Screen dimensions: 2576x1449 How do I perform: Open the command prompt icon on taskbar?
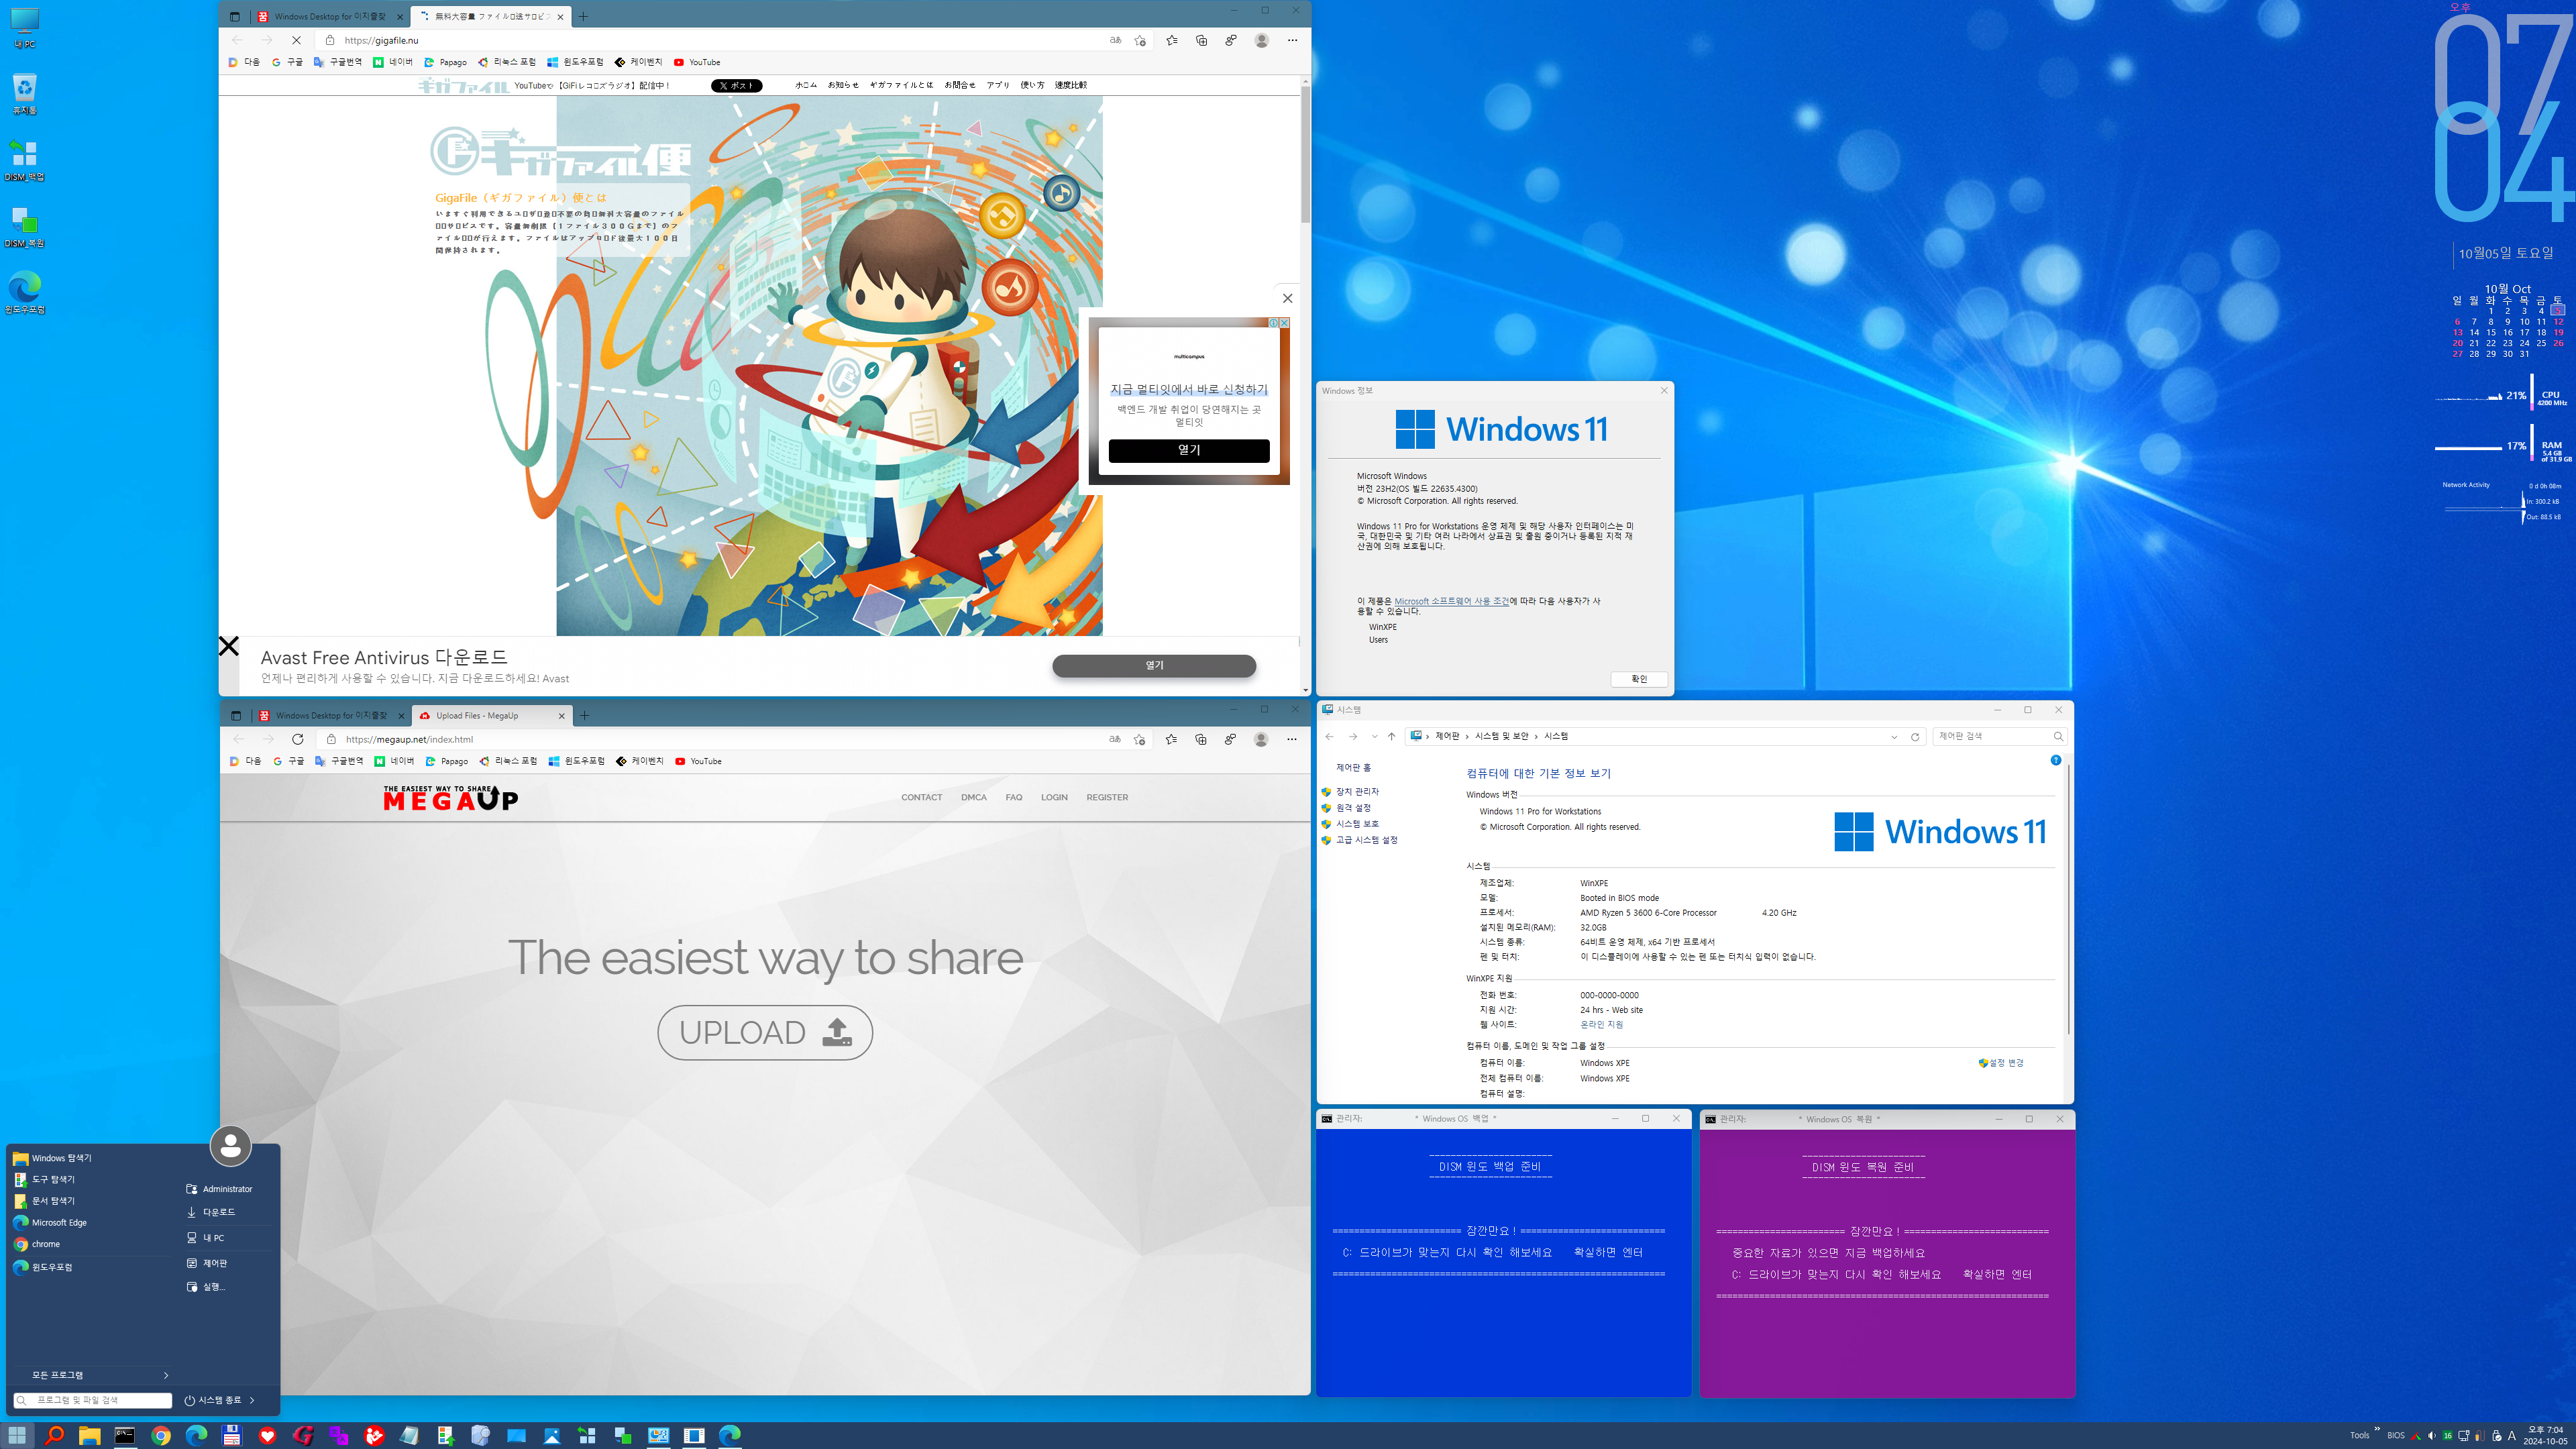click(x=125, y=1435)
